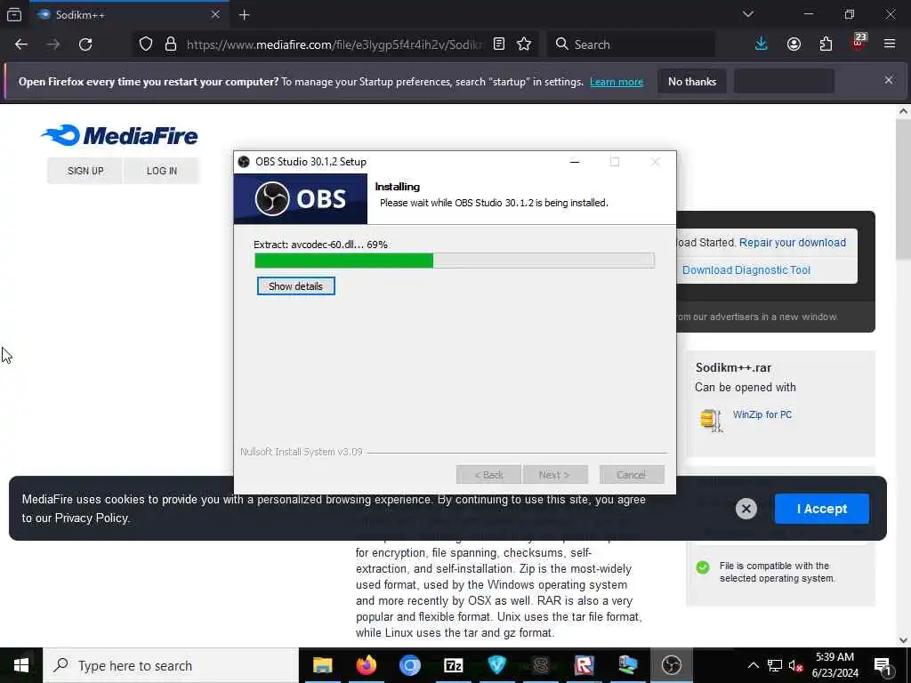Minimize the OBS Studio Setup window
This screenshot has height=683, width=911.
point(575,162)
